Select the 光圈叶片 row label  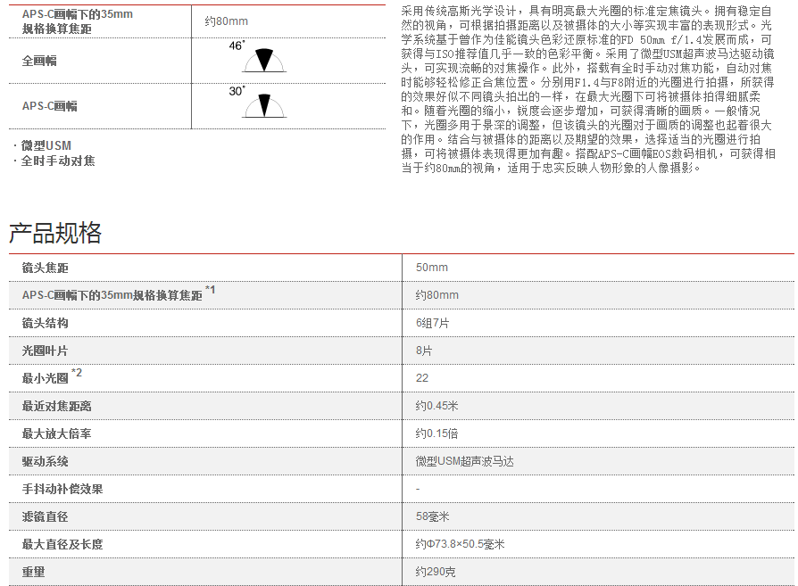pyautogui.click(x=46, y=351)
